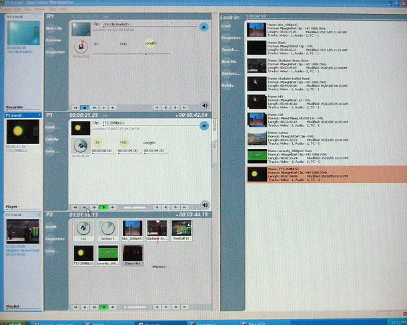
Task: Click the R1 record disk icon
Action: point(79,47)
